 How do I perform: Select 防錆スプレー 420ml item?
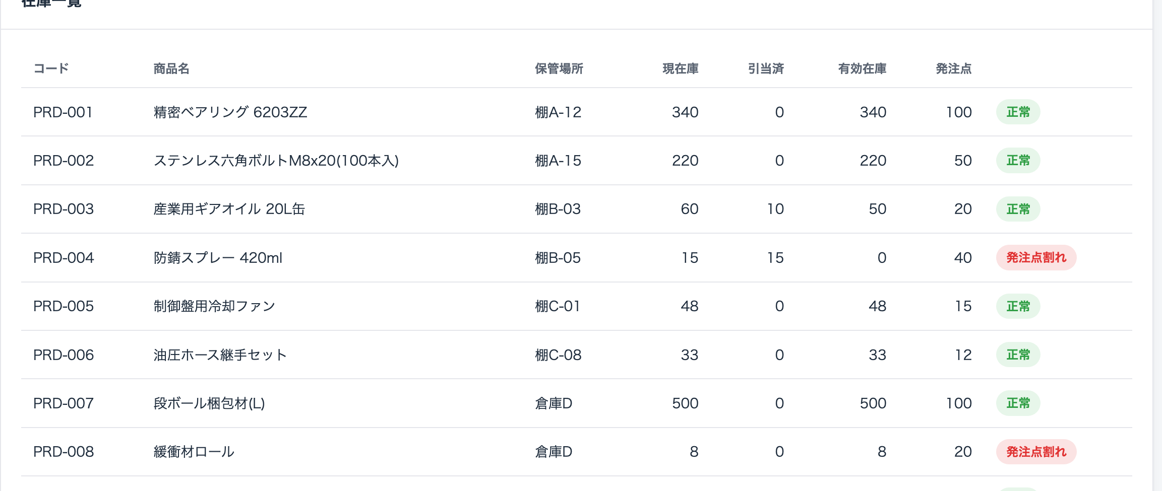[218, 258]
